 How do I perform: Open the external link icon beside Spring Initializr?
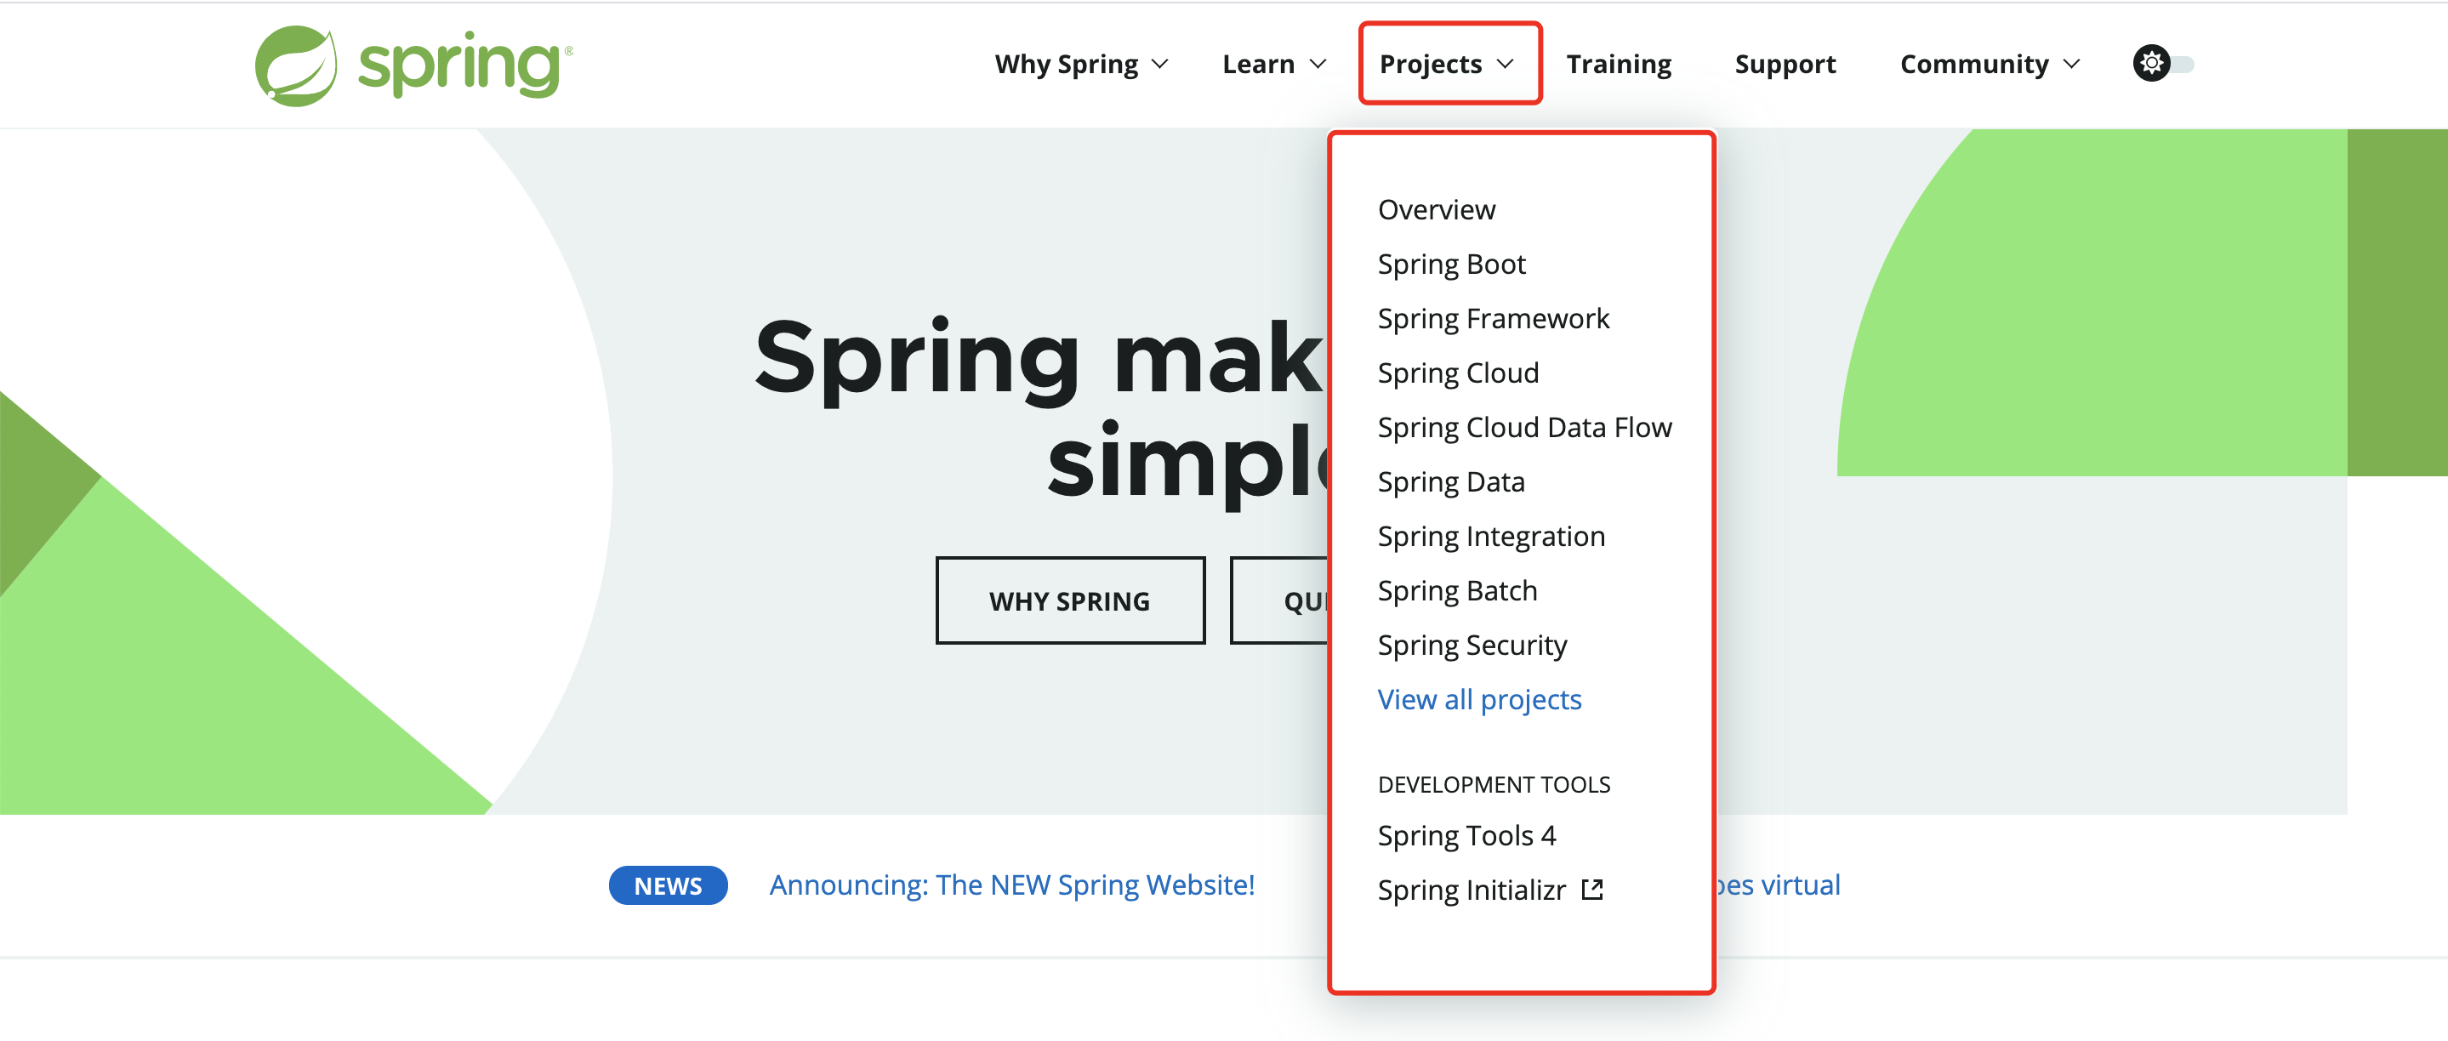(x=1592, y=889)
